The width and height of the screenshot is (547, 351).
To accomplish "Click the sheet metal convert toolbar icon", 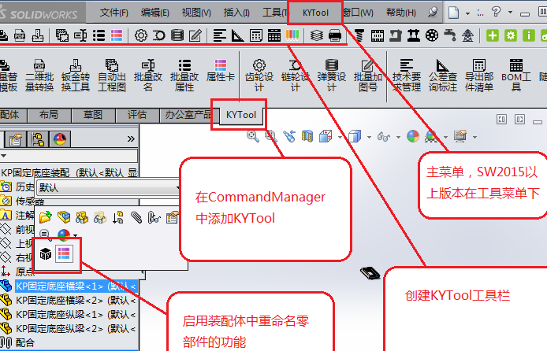I will click(x=38, y=35).
